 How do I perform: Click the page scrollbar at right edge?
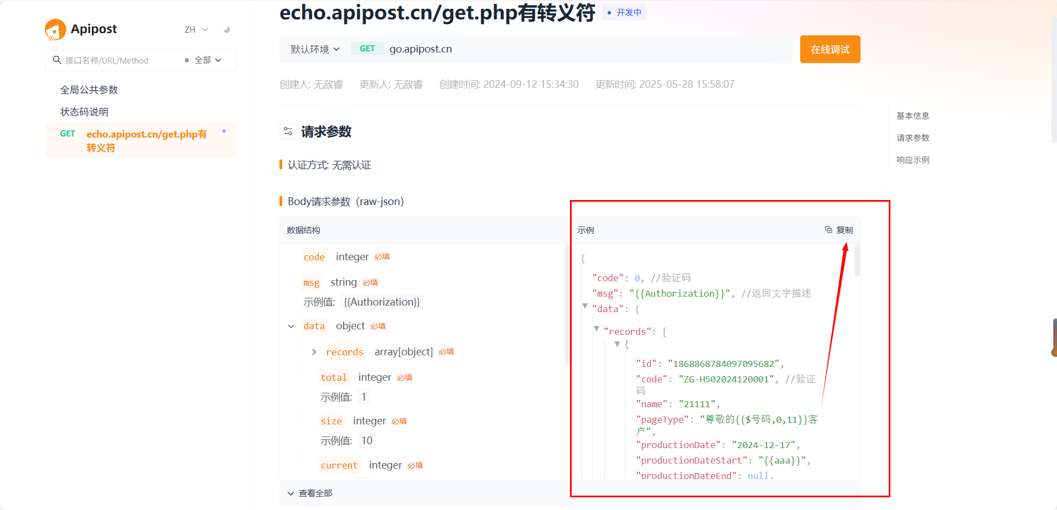pos(1054,80)
